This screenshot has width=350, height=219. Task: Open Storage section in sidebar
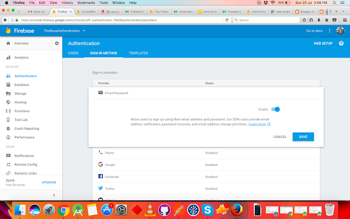(20, 94)
